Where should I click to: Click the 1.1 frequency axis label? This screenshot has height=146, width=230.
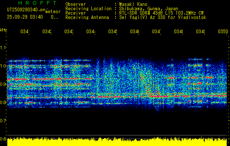click(3, 48)
